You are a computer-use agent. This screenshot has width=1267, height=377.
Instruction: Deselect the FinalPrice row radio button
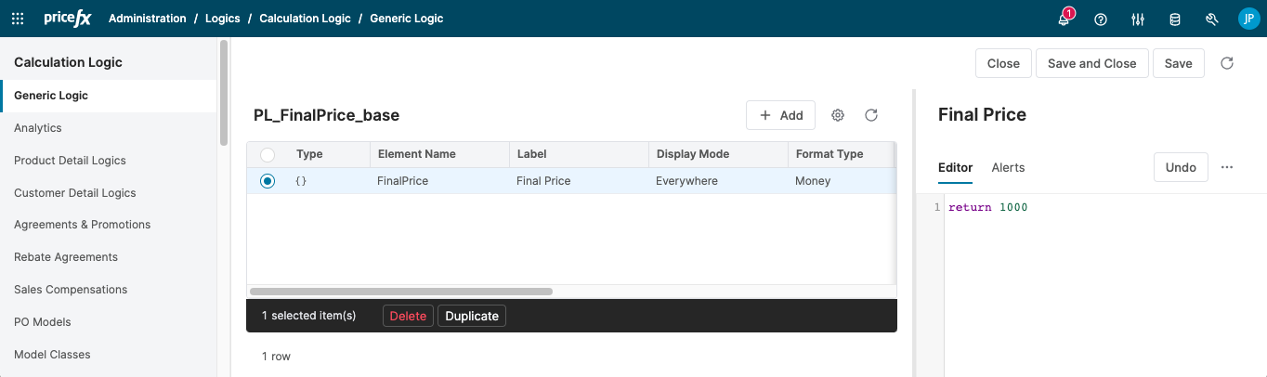[x=268, y=181]
